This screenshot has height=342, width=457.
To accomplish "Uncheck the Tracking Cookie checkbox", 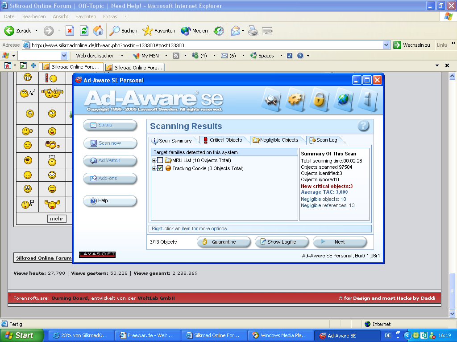I will (160, 168).
